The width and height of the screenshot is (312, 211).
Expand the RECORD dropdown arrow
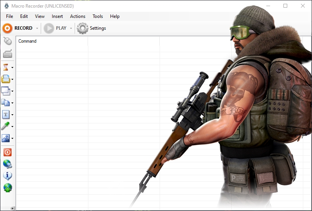37,28
